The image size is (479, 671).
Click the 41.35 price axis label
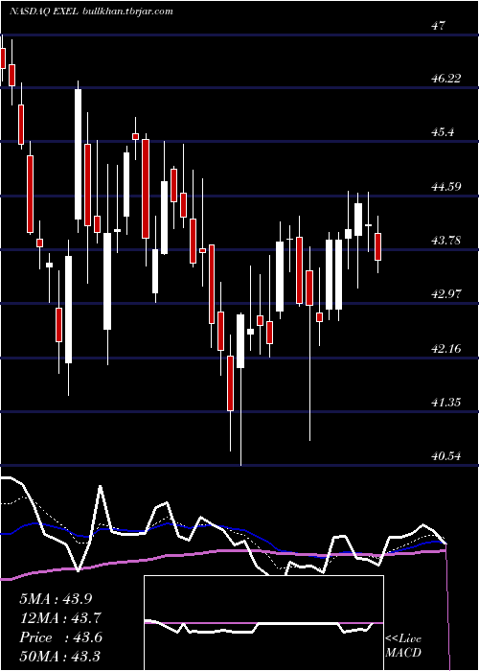point(446,403)
